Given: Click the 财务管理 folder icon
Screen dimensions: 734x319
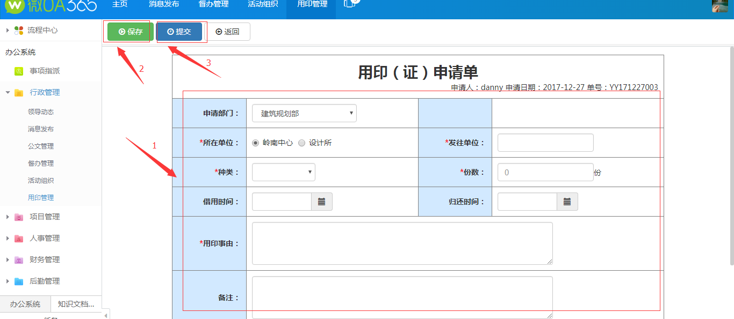Looking at the screenshot, I should (19, 260).
